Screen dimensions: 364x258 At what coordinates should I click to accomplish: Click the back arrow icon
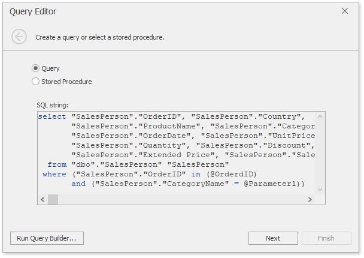coord(19,37)
